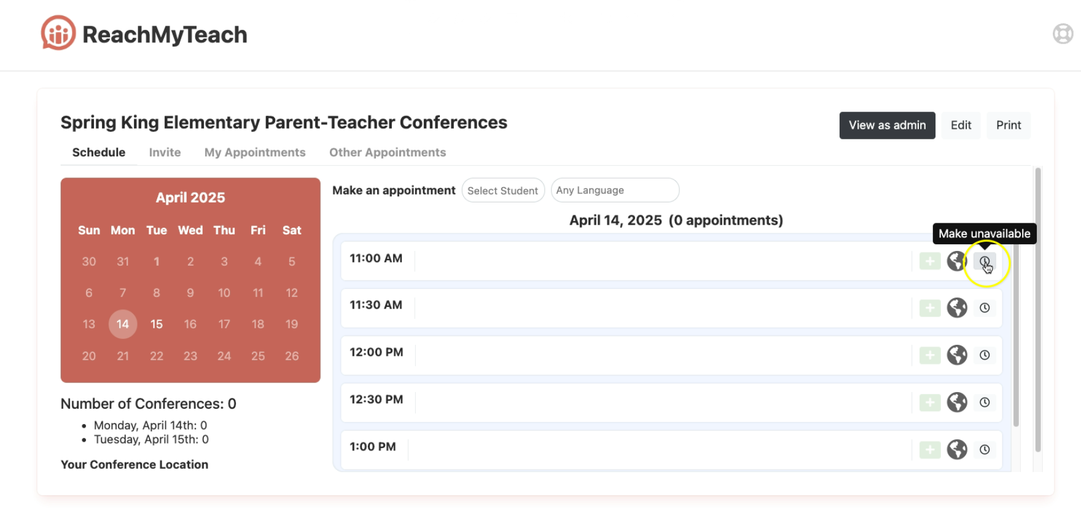Open the Invite tab
Viewport: 1081px width, 513px height.
coord(165,152)
